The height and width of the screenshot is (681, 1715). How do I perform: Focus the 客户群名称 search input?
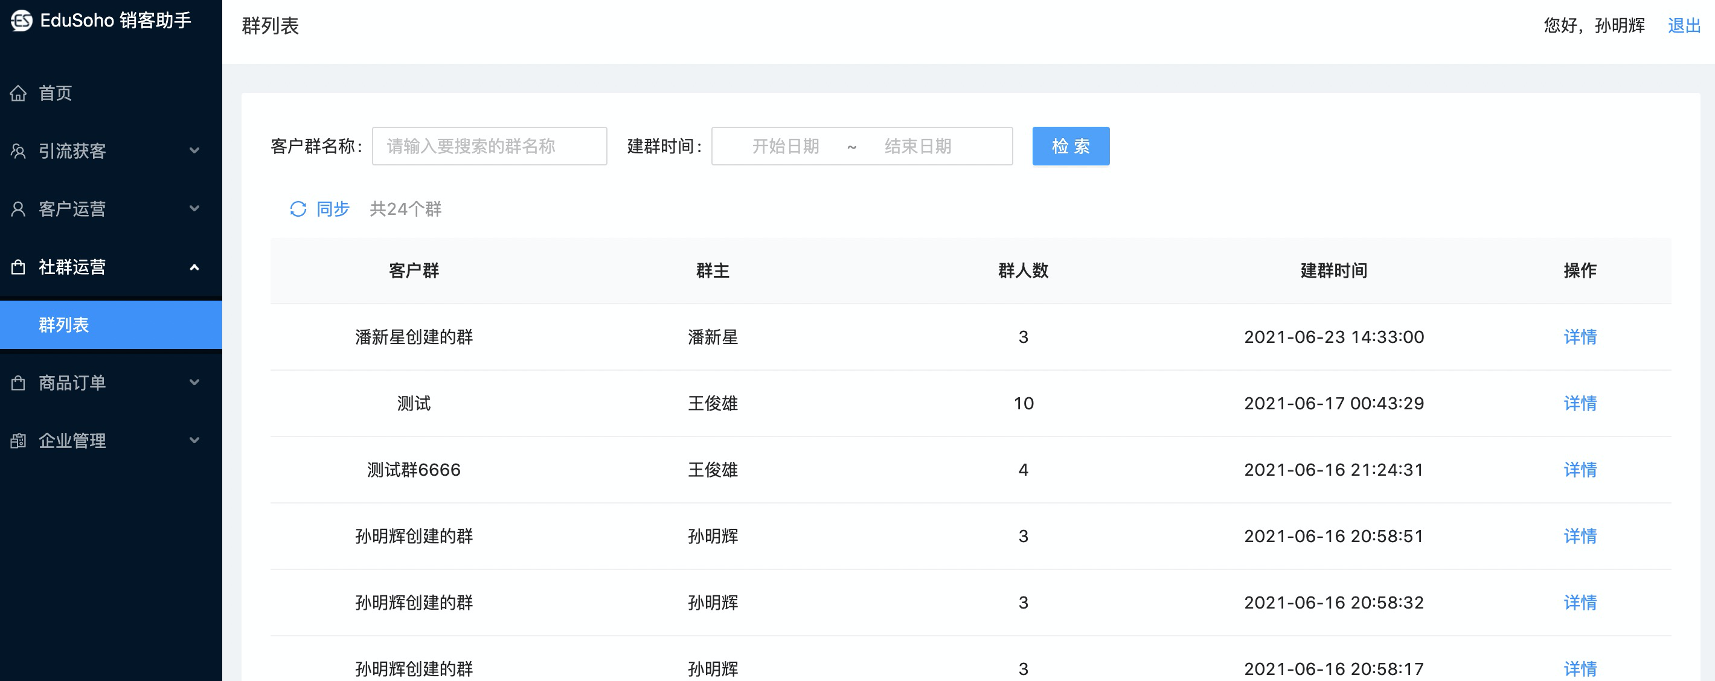[x=489, y=145]
